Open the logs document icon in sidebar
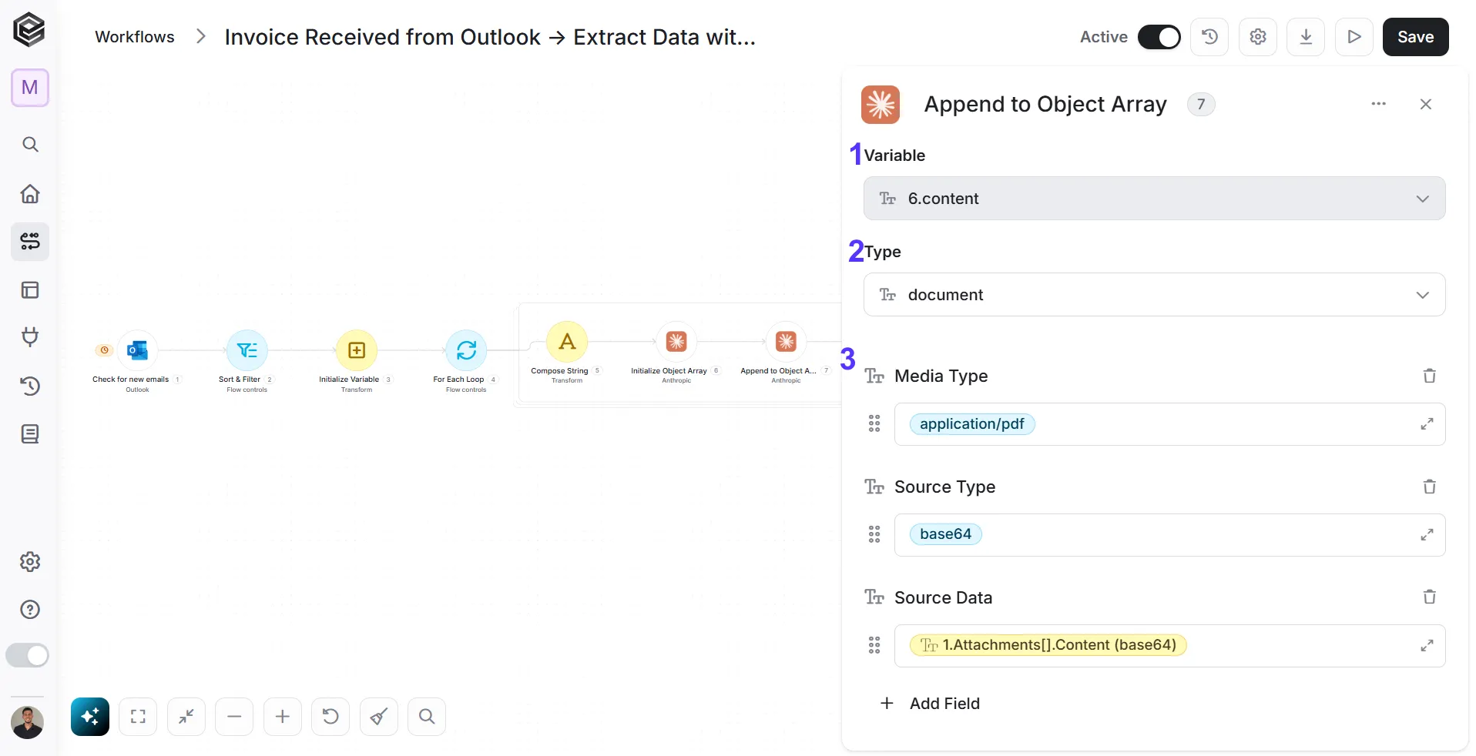This screenshot has width=1476, height=756. pos(30,434)
